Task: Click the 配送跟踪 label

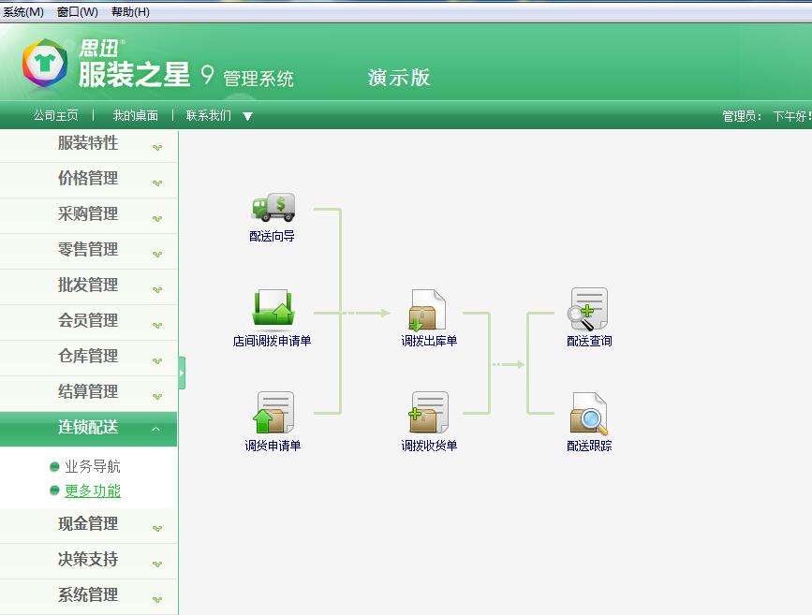Action: coord(589,446)
